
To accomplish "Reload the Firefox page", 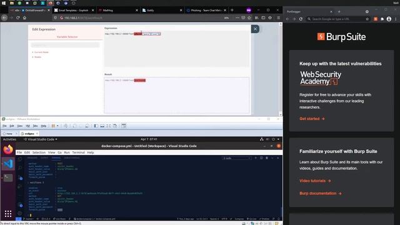I will pos(18,18).
